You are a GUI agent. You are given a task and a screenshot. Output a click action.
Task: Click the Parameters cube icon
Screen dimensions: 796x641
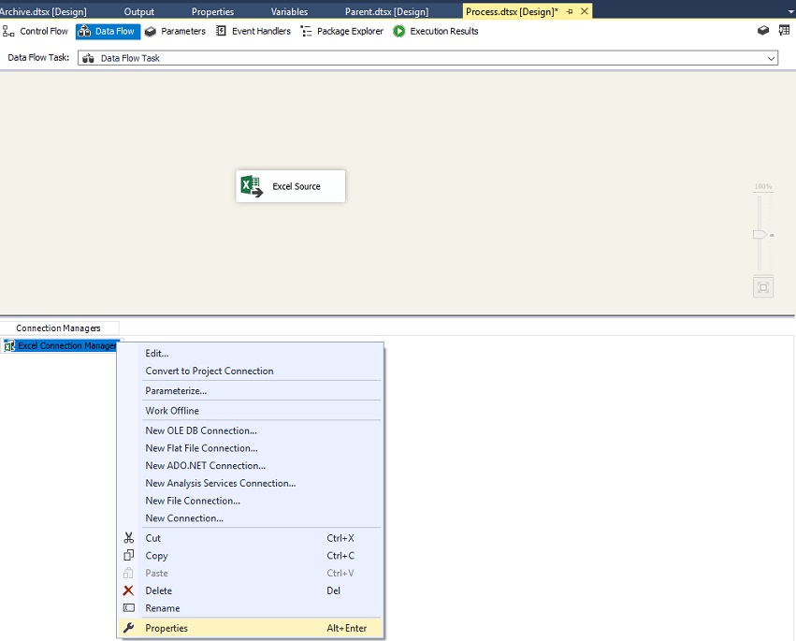pyautogui.click(x=151, y=32)
